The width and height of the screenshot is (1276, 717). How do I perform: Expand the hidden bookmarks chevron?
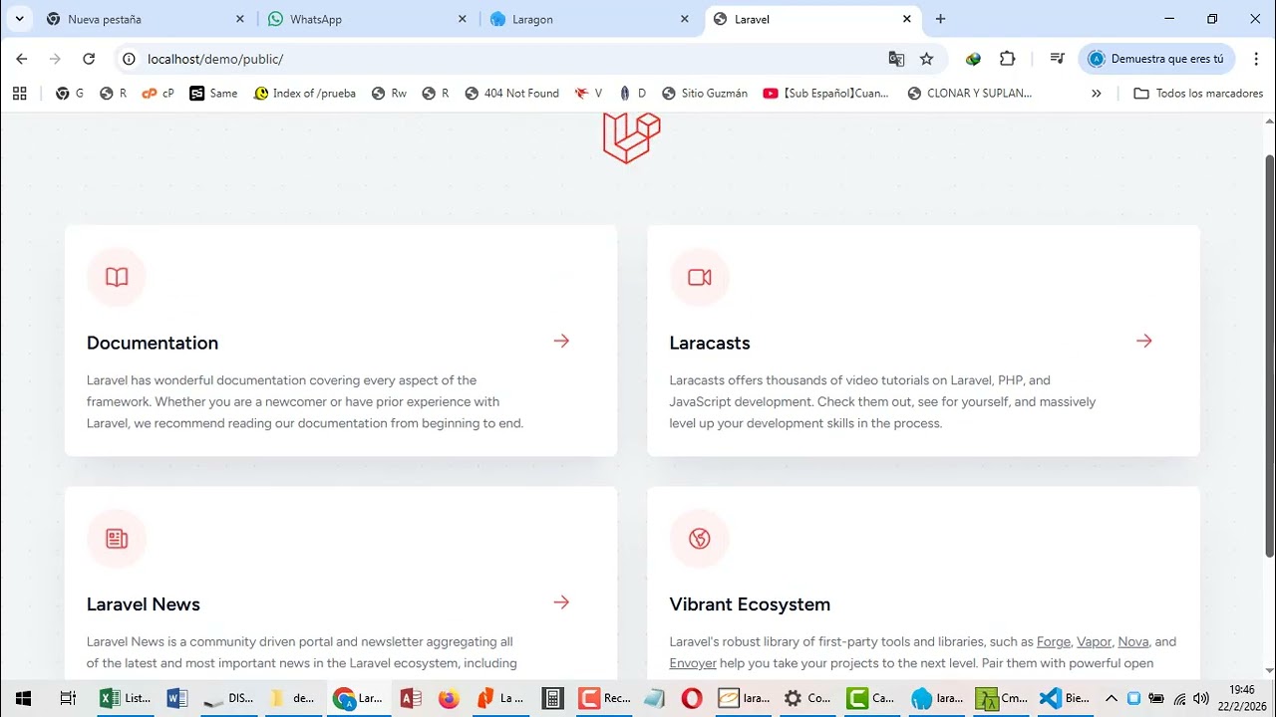[1097, 93]
